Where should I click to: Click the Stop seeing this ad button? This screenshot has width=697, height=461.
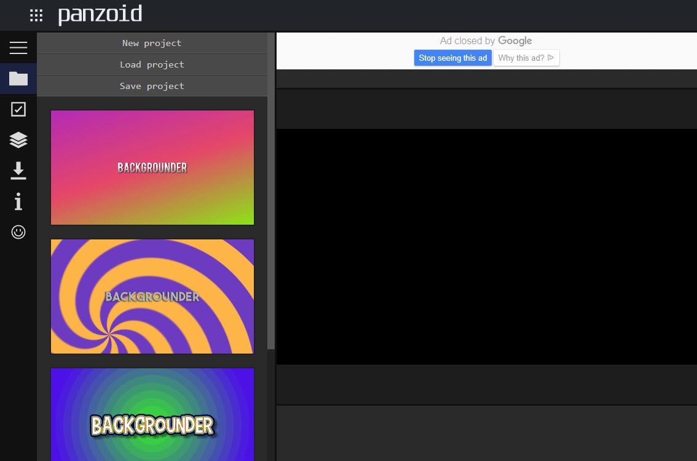click(452, 58)
